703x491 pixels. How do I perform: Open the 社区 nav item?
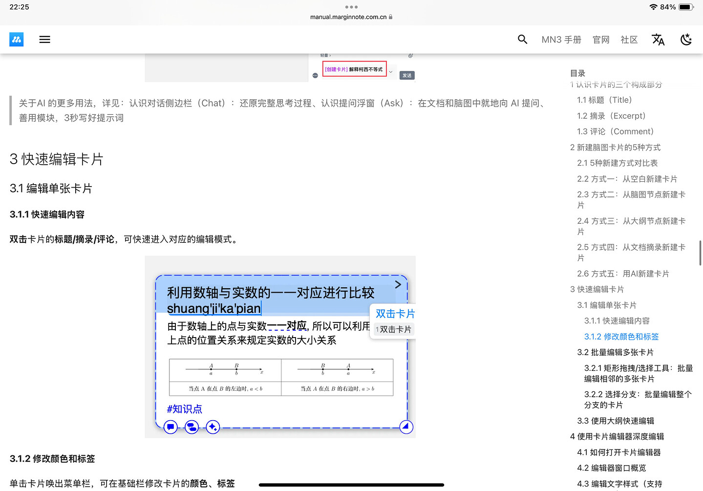point(629,40)
